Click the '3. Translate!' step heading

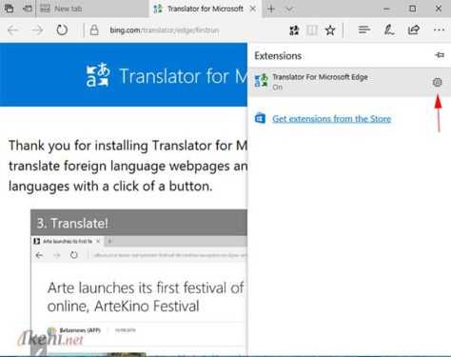(x=72, y=224)
